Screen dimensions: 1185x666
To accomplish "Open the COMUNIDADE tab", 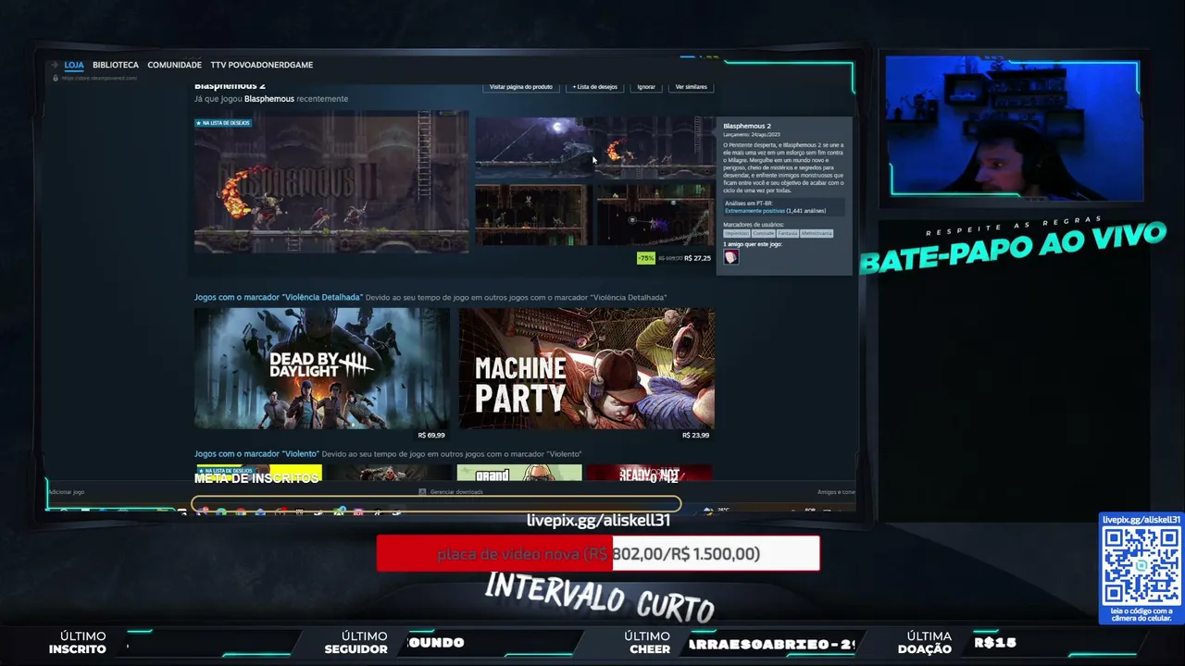I will pos(174,65).
